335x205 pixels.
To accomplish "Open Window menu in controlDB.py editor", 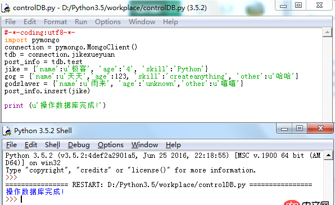I will (142, 22).
